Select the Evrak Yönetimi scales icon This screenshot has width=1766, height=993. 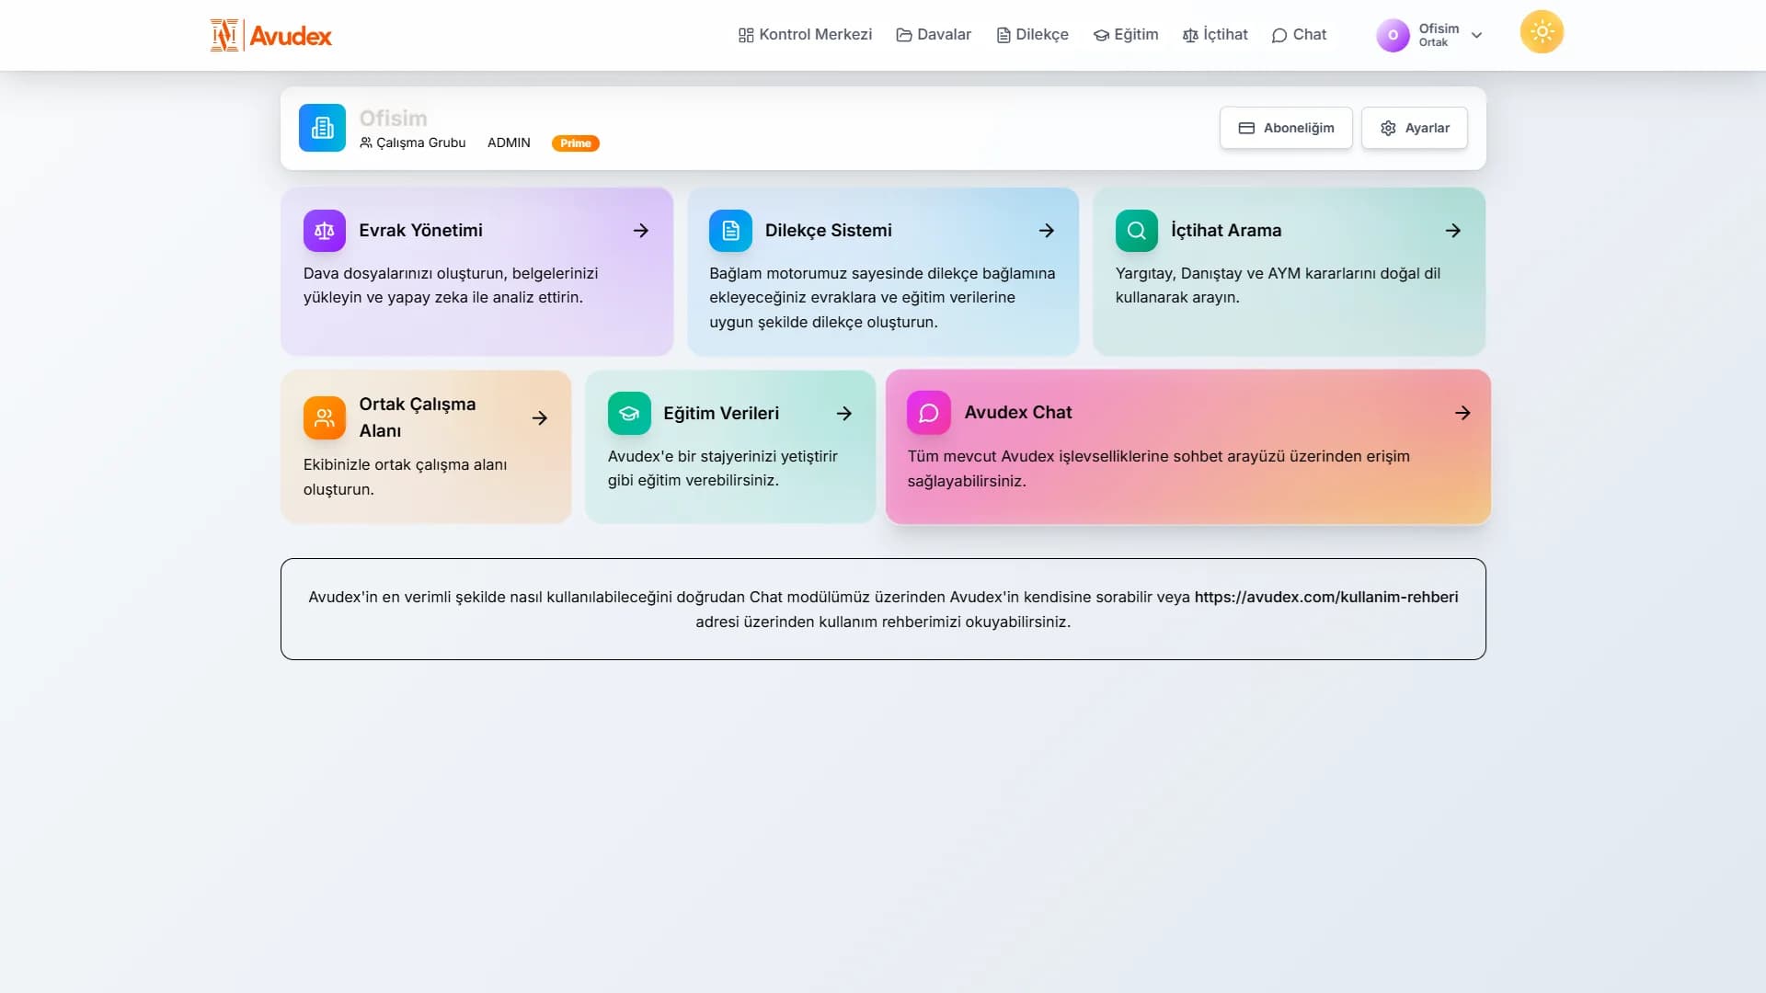pos(324,231)
